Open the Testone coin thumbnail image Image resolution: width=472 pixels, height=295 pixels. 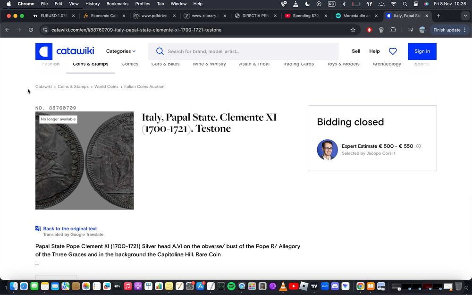tap(84, 160)
